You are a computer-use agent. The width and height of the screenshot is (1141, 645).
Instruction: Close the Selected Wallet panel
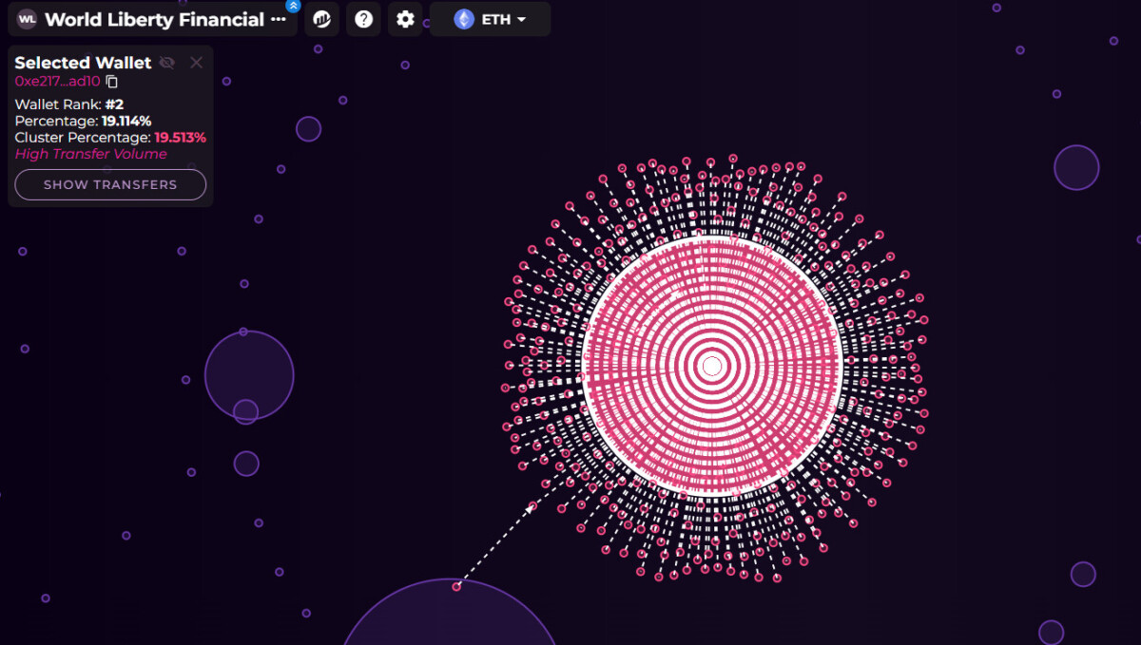(x=196, y=63)
